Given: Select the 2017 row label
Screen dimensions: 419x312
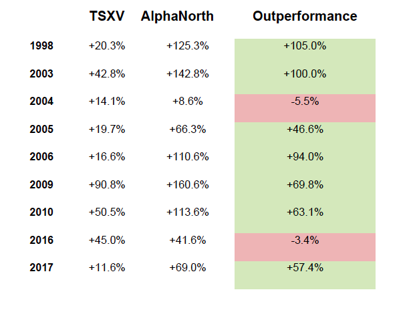Looking at the screenshot, I should (41, 268).
